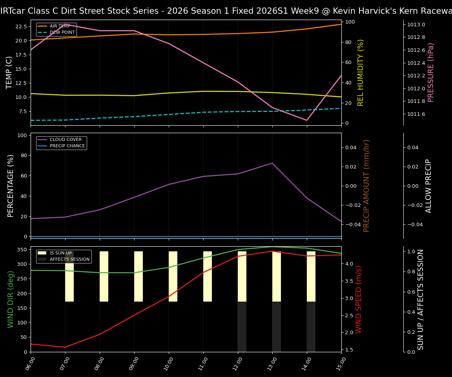Expand the top chart legend box

click(x=58, y=30)
